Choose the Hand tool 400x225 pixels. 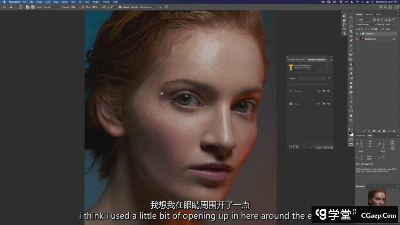pos(351,116)
